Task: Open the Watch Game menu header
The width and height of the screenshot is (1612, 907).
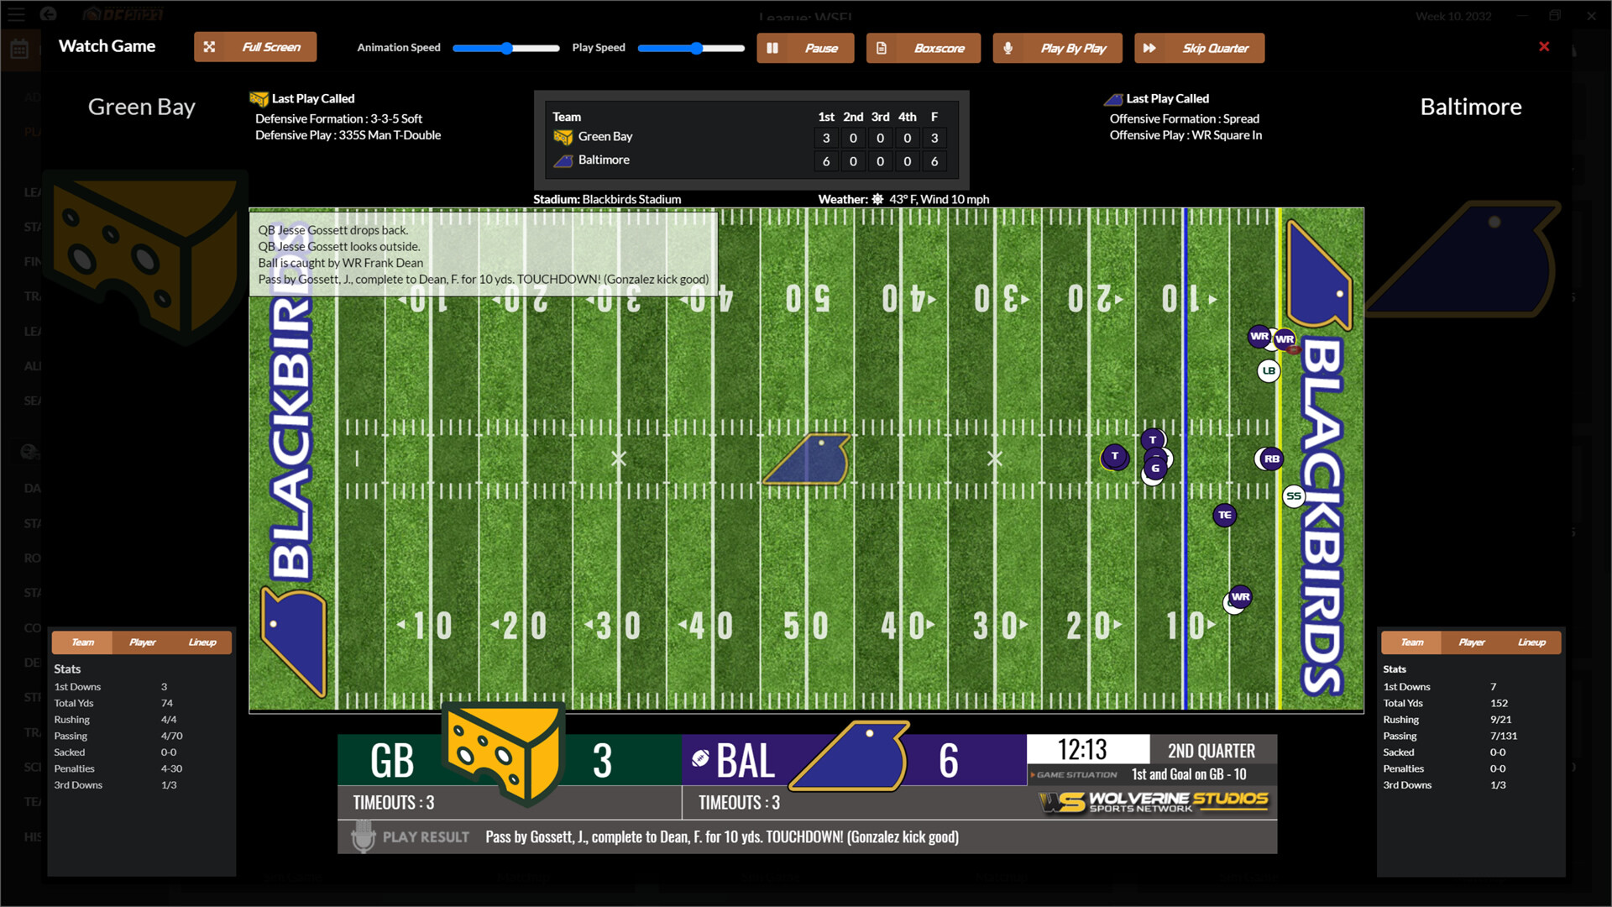Action: click(x=107, y=45)
